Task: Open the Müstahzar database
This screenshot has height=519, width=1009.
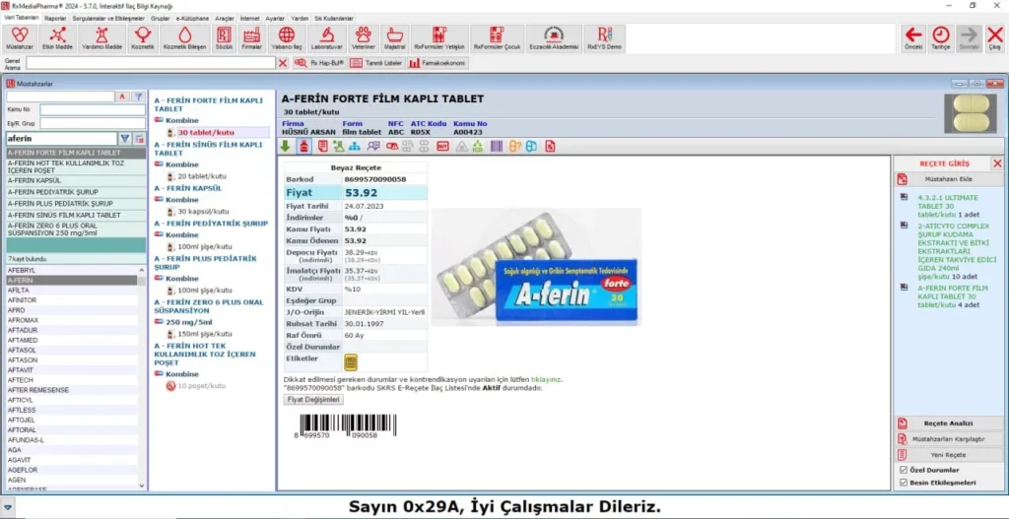Action: 20,38
